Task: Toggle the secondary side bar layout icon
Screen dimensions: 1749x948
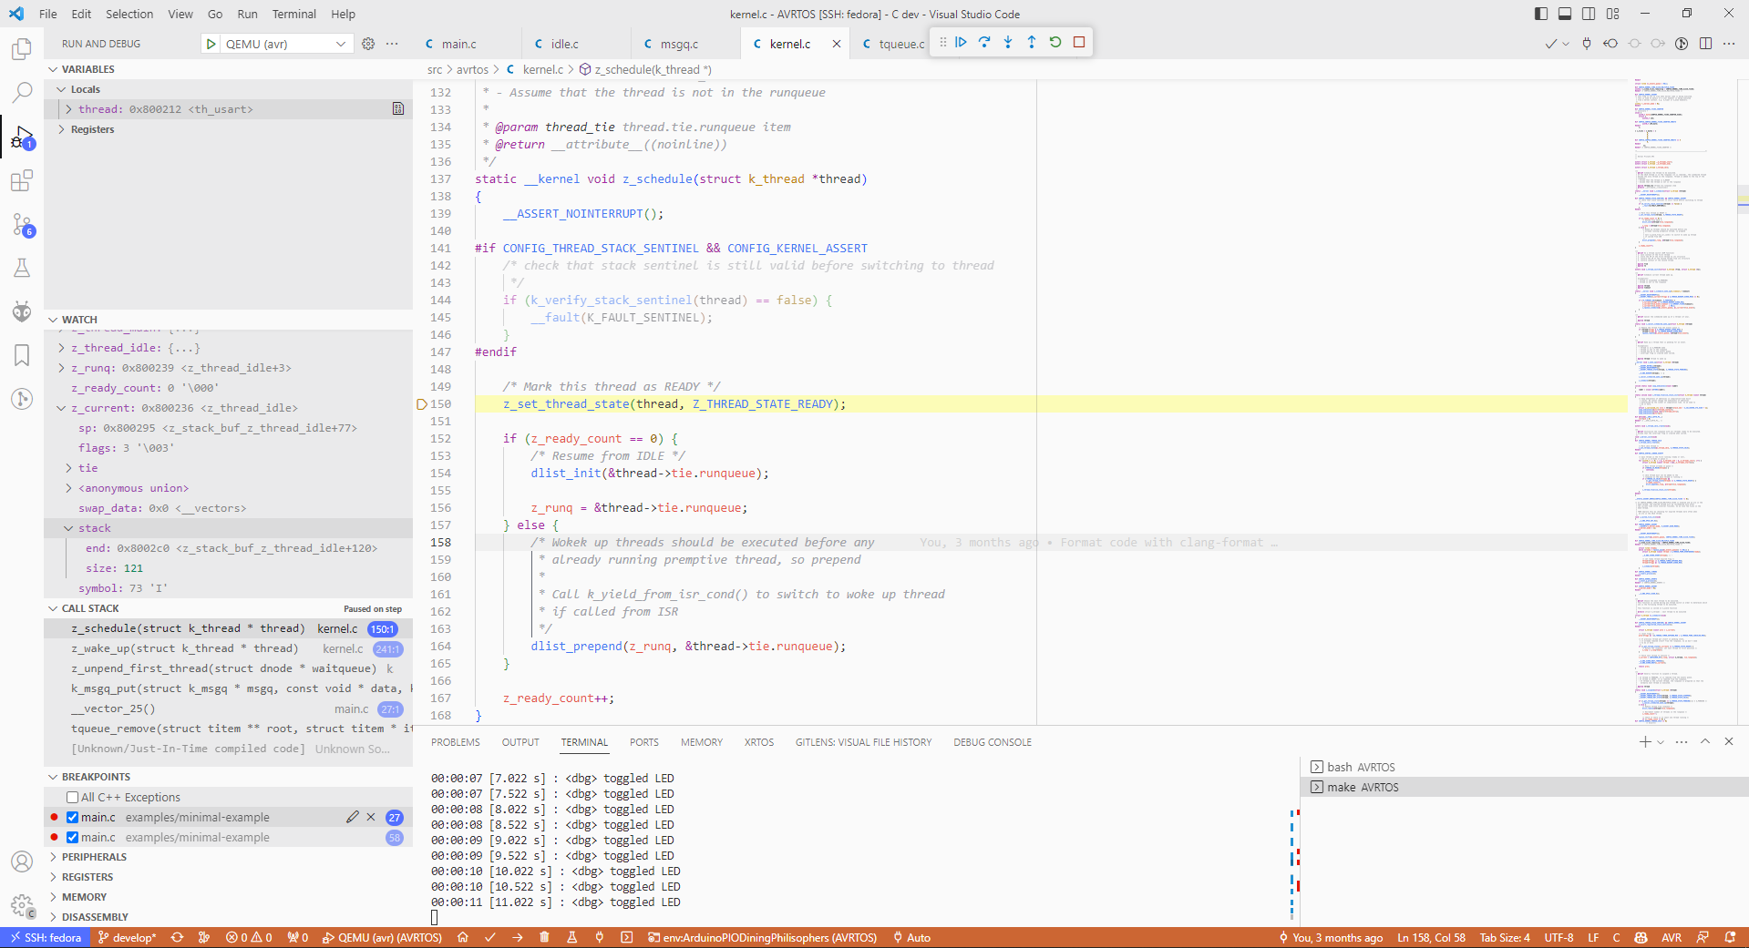Action: [x=1589, y=14]
